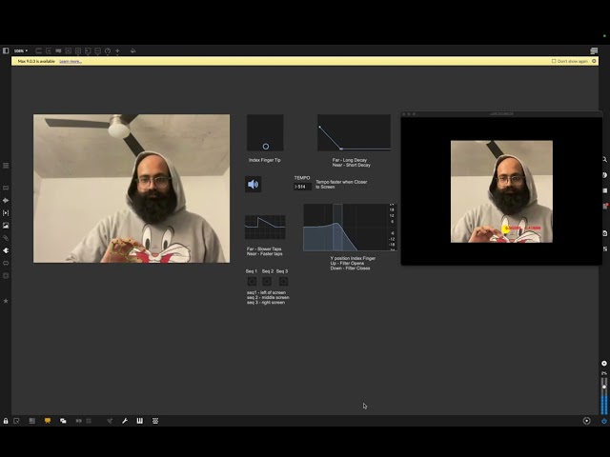Toggle the Seq 3 button
This screenshot has width=610, height=457.
(x=283, y=282)
